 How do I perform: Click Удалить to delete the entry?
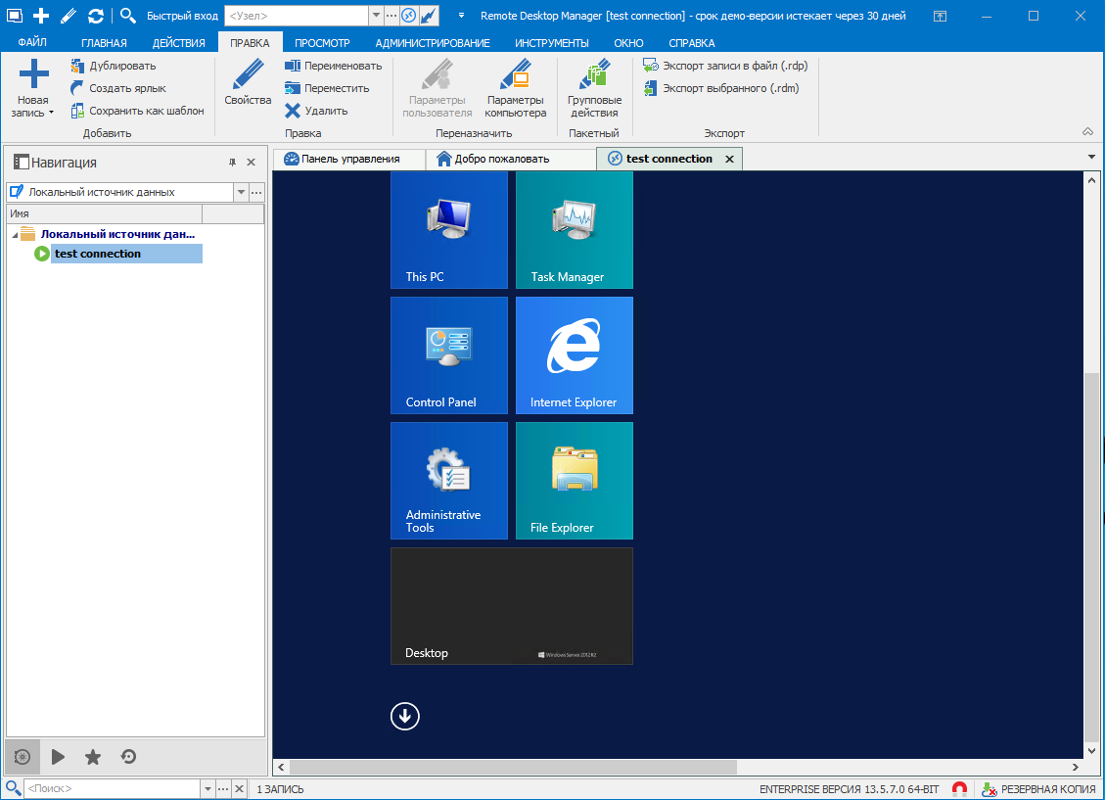coord(316,111)
